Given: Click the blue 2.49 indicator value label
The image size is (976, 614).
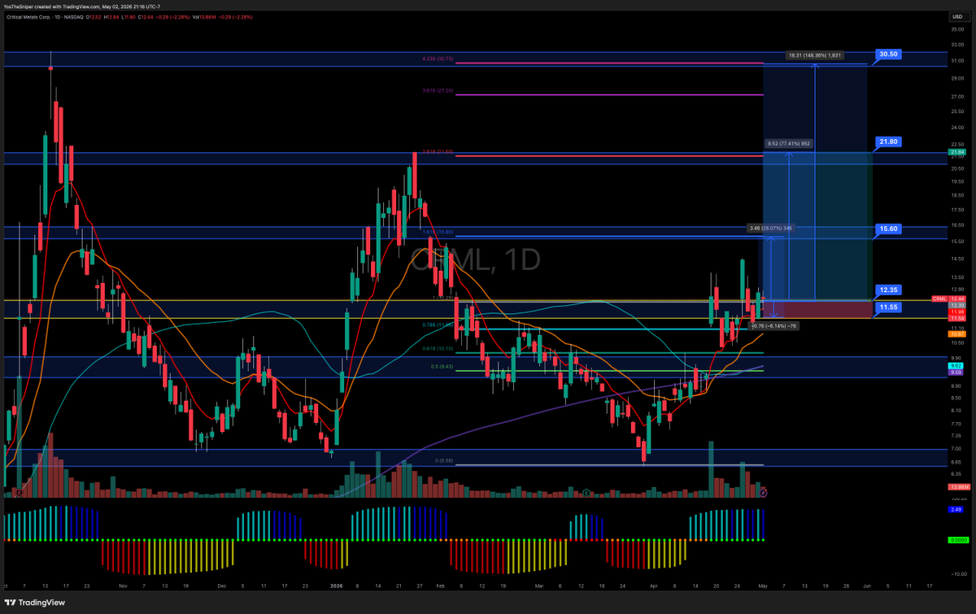Looking at the screenshot, I should pos(956,510).
